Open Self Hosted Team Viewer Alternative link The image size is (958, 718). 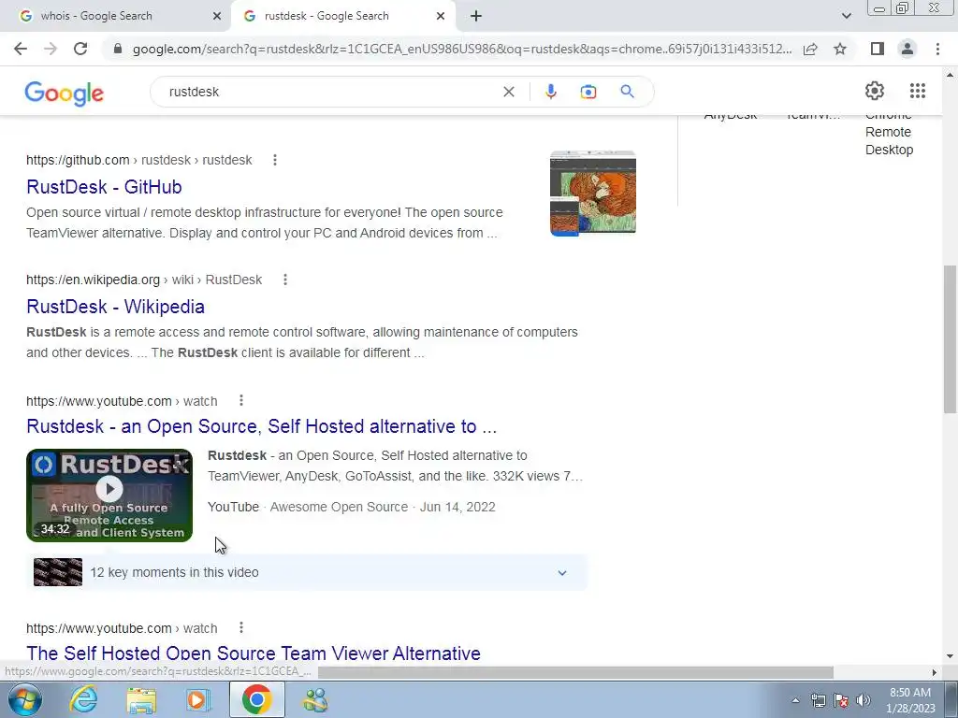pos(254,653)
